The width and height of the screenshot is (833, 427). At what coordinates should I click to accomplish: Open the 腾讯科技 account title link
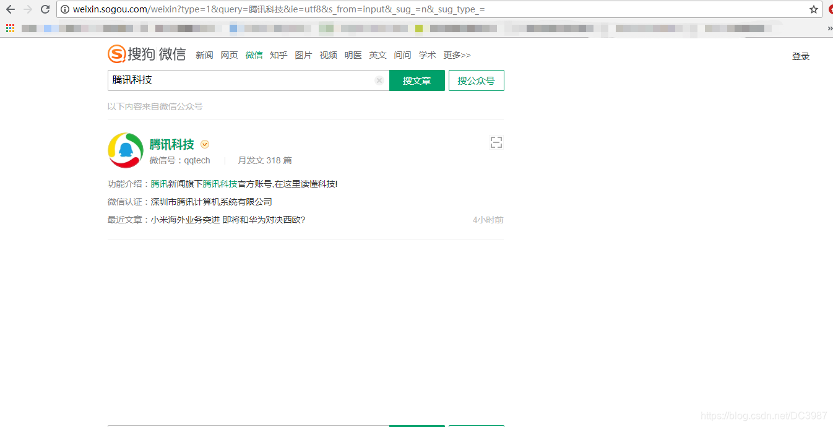click(172, 144)
